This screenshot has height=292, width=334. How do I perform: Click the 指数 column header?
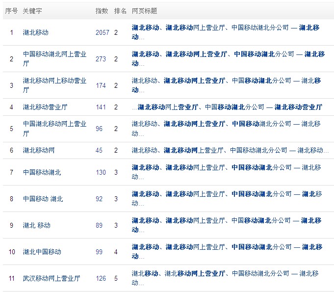102,11
